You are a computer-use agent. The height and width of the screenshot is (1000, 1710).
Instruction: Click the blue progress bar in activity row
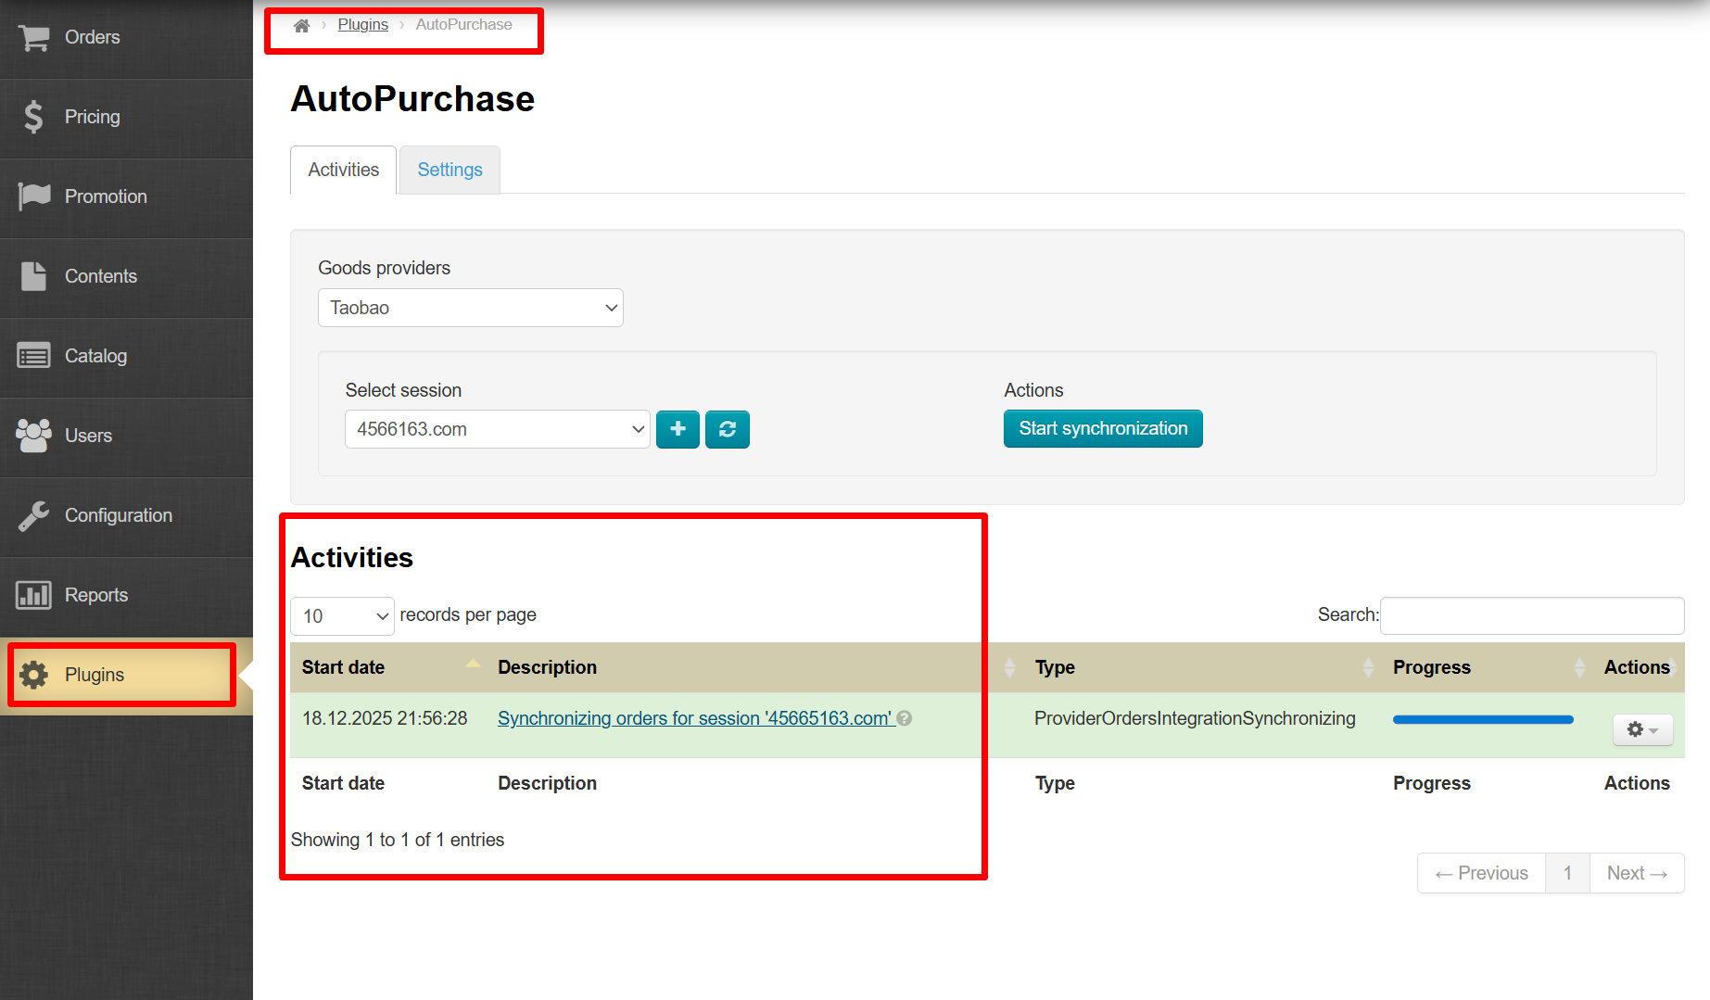tap(1482, 719)
